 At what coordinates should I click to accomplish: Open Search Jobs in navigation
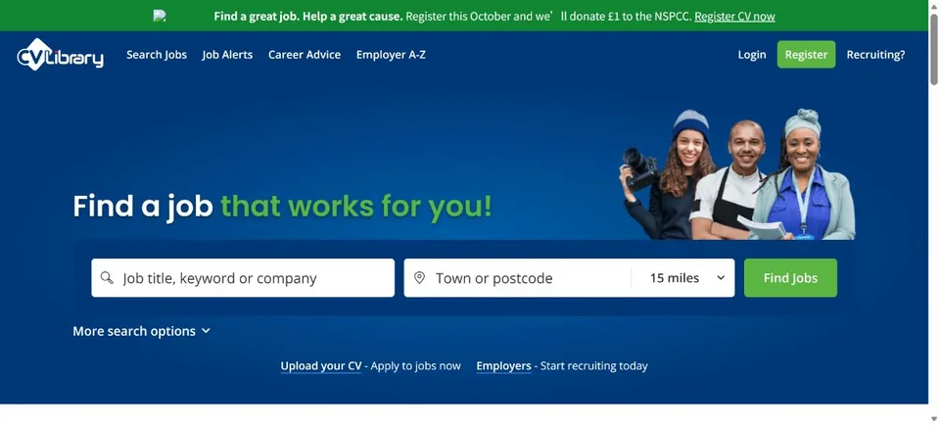tap(157, 55)
